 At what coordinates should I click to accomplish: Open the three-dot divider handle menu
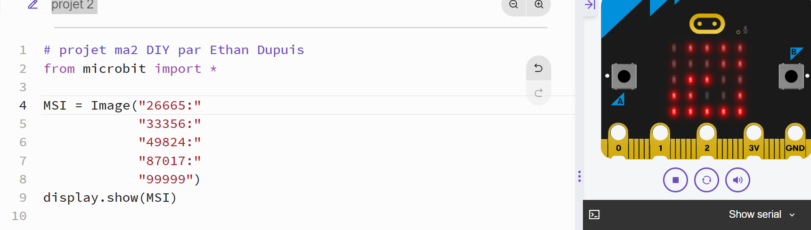click(x=579, y=176)
